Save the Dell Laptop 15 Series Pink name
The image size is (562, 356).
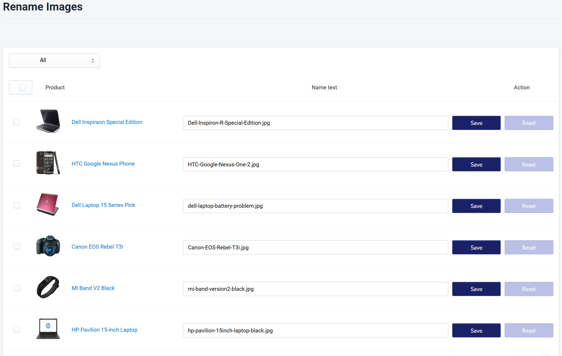coord(476,206)
